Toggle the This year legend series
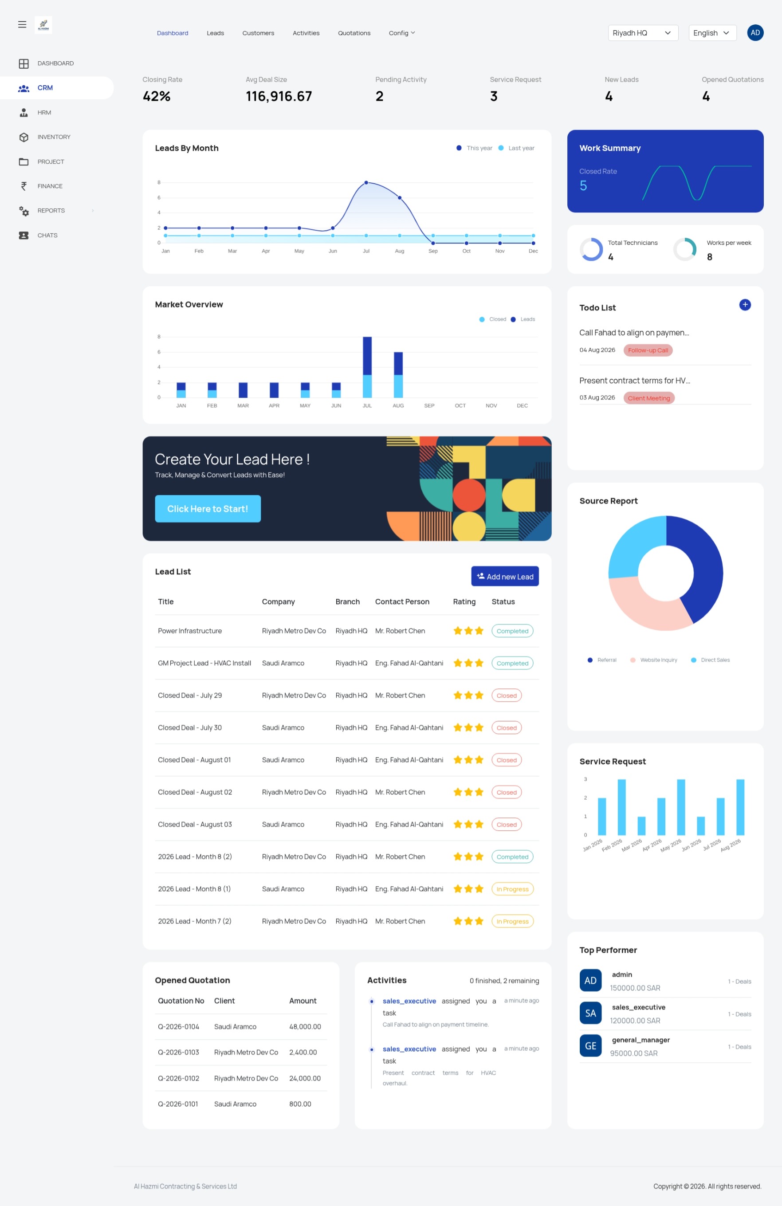Screen dimensions: 782x1206 (474, 148)
